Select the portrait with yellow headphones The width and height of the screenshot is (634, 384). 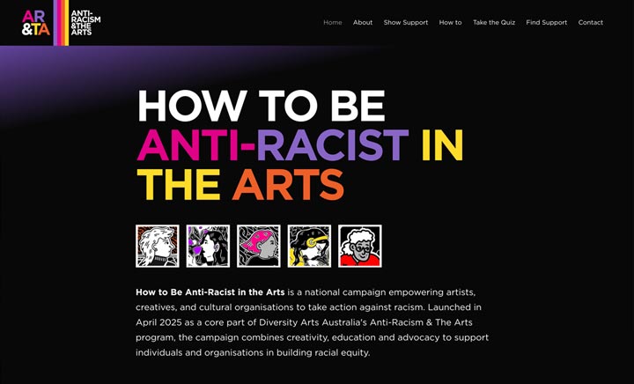pyautogui.click(x=309, y=246)
